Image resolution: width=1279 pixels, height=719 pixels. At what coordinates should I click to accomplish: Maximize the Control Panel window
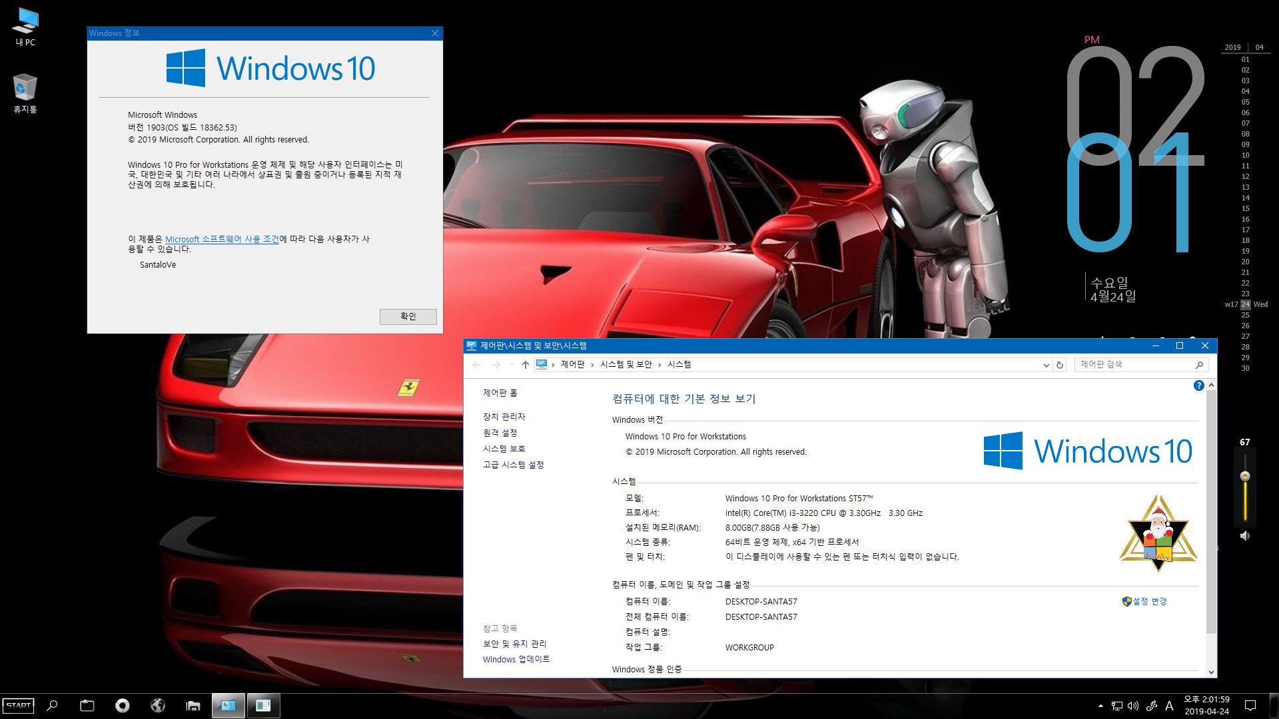pos(1180,346)
